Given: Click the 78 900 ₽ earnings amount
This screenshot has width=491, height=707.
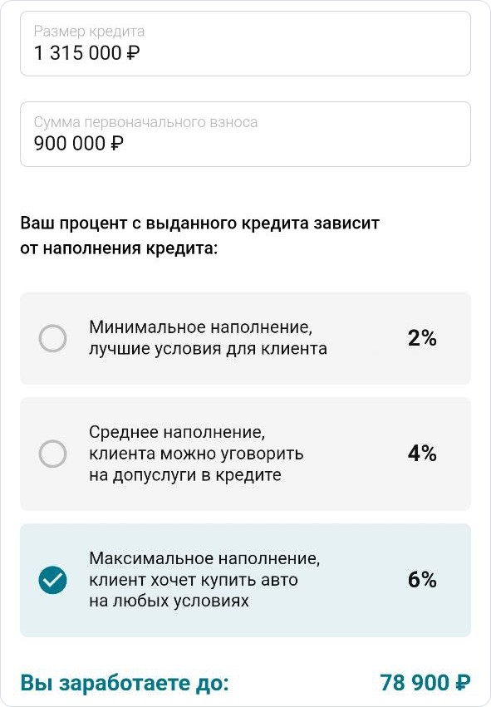Looking at the screenshot, I should coord(425,683).
